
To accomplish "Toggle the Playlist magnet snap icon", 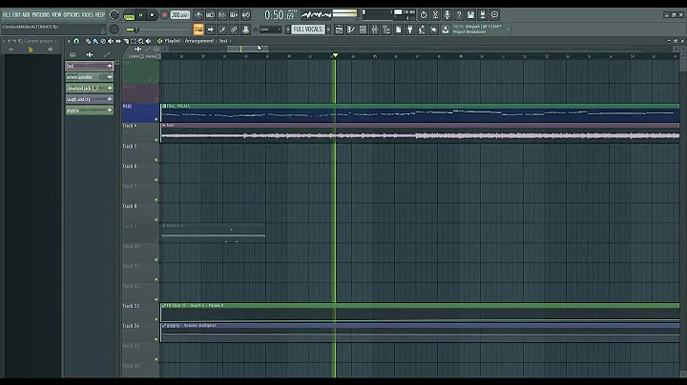I will (x=76, y=41).
